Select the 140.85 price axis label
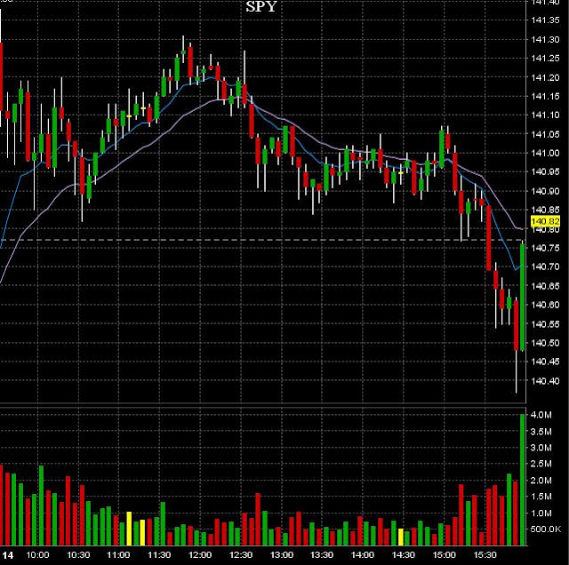 click(x=545, y=210)
